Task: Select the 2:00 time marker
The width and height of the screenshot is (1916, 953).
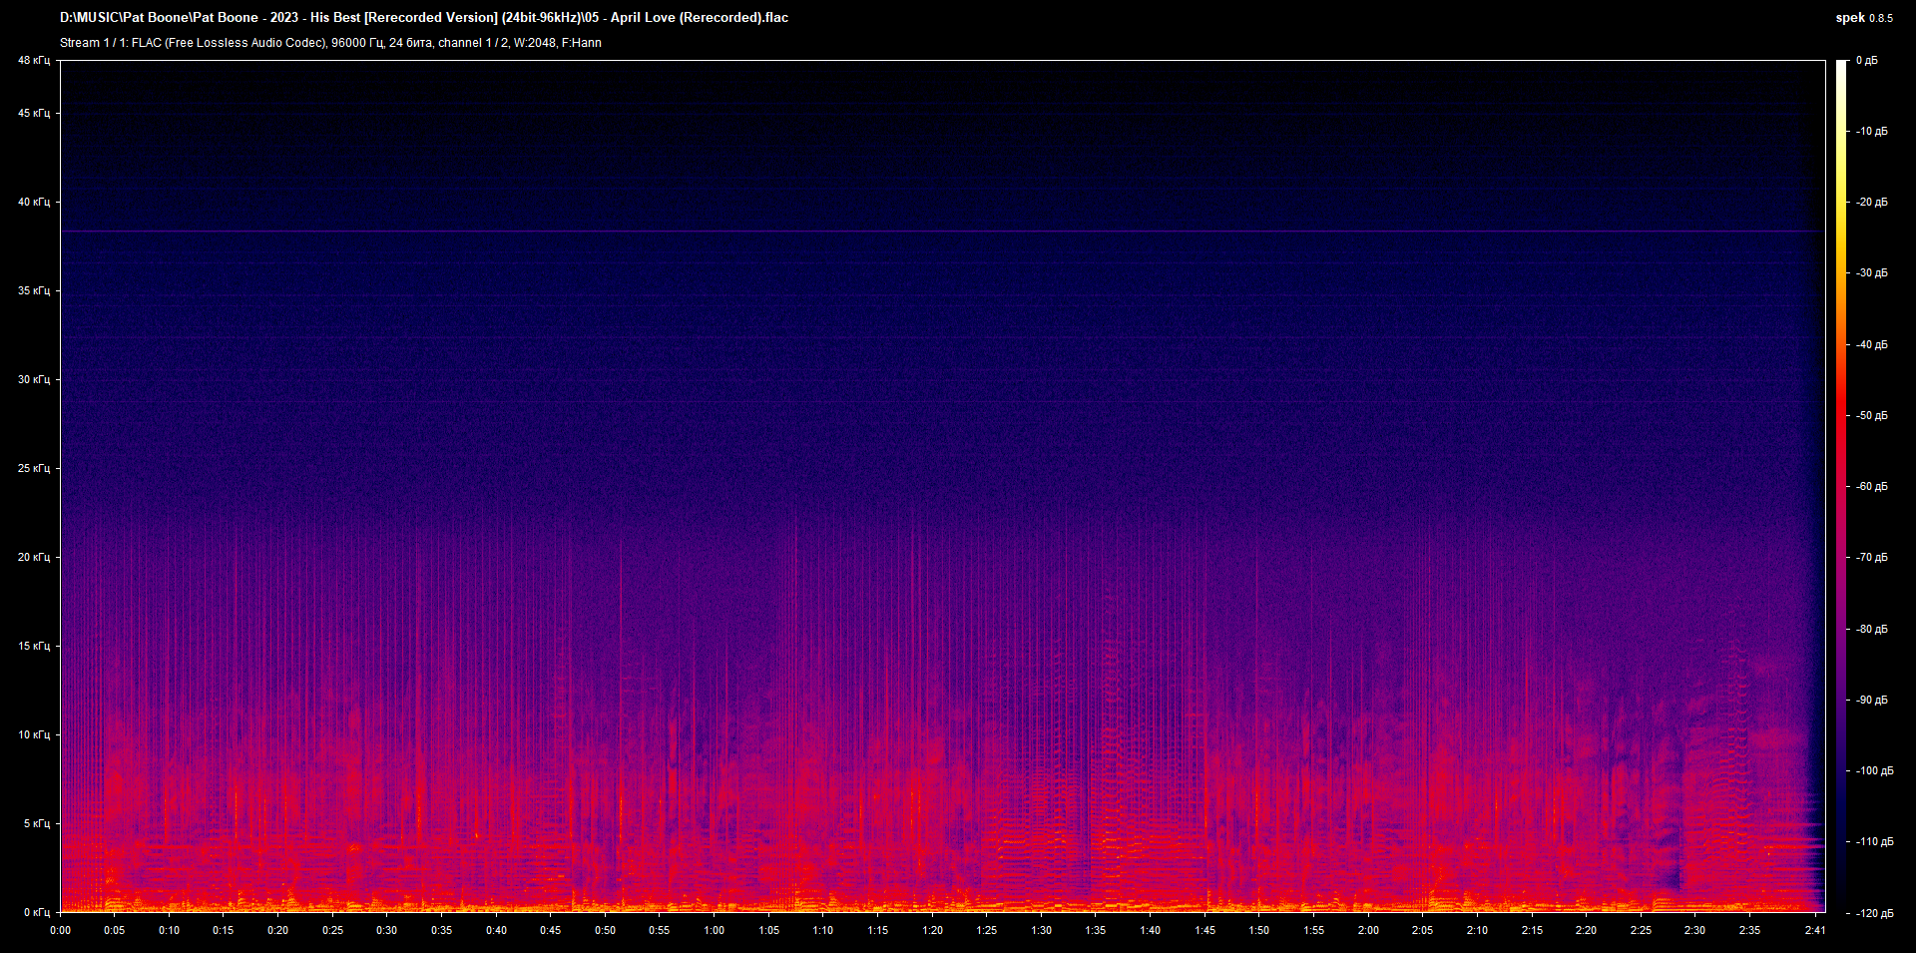Action: 1368,931
